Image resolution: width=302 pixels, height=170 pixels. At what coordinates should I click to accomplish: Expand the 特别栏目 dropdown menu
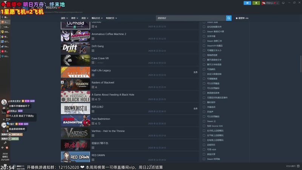tap(111, 18)
